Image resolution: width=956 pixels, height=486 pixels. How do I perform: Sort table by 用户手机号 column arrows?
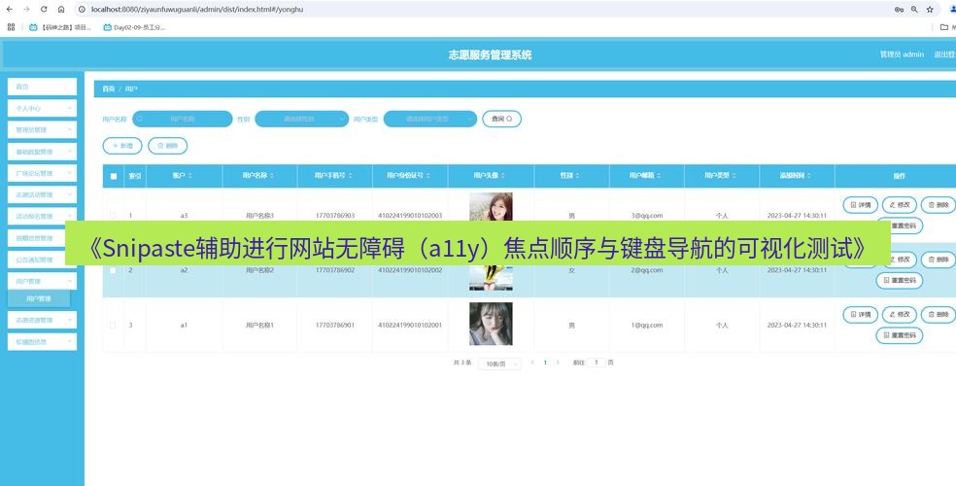click(351, 176)
